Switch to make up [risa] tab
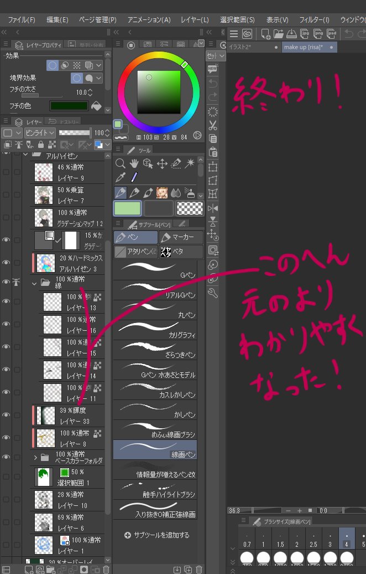Image resolution: width=366 pixels, height=574 pixels. point(309,47)
